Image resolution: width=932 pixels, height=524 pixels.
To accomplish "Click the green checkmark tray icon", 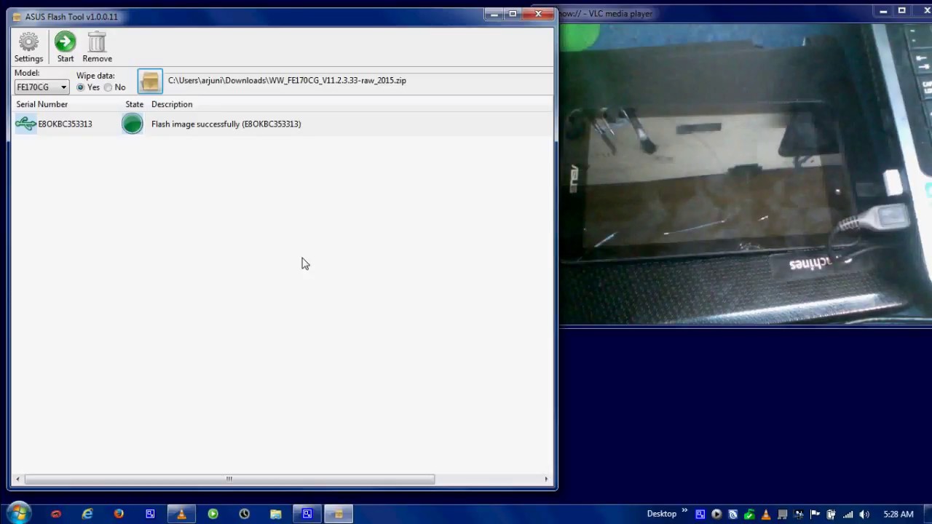I will click(x=749, y=515).
